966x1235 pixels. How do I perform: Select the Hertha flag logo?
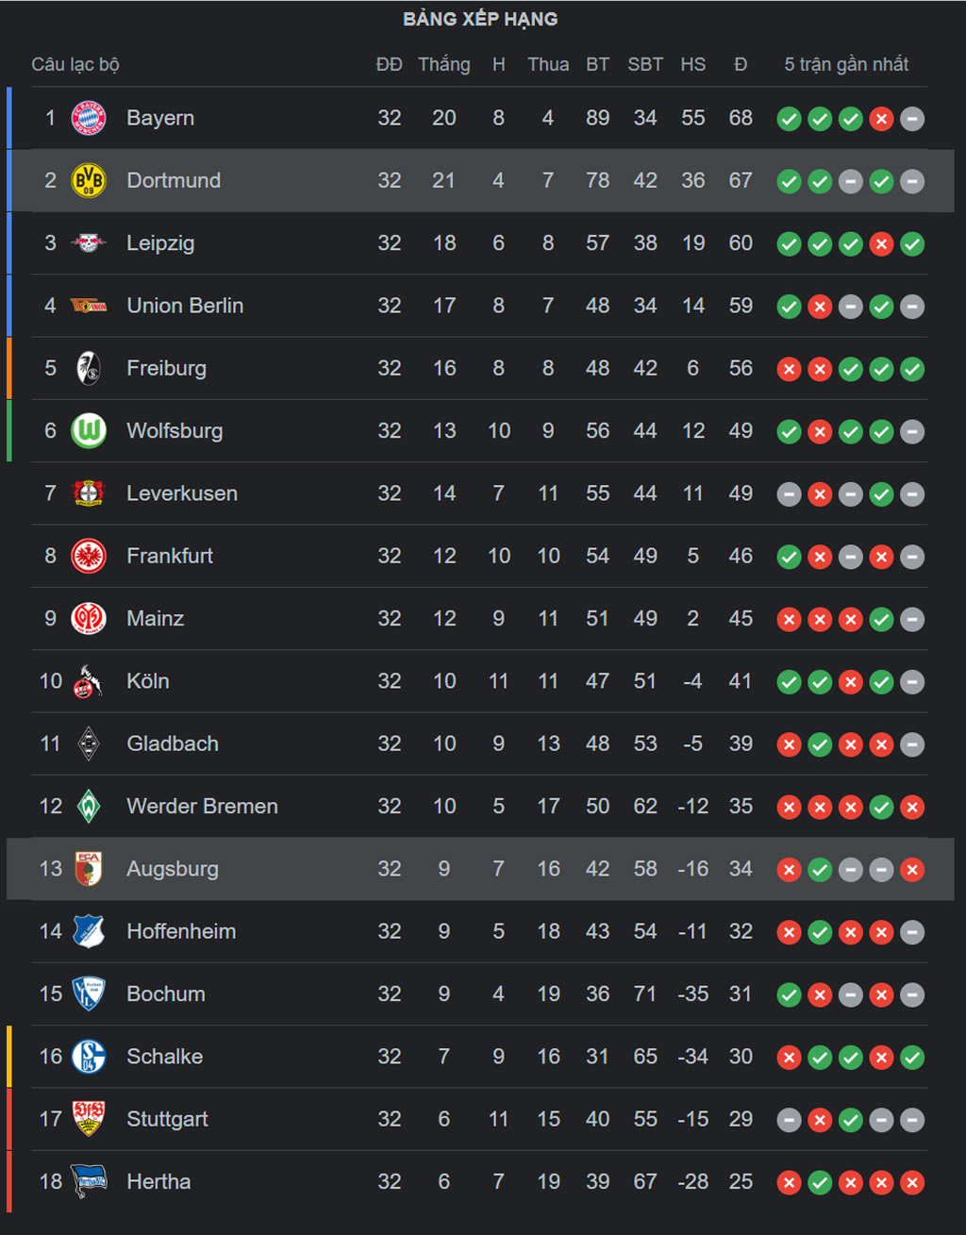coord(89,1181)
